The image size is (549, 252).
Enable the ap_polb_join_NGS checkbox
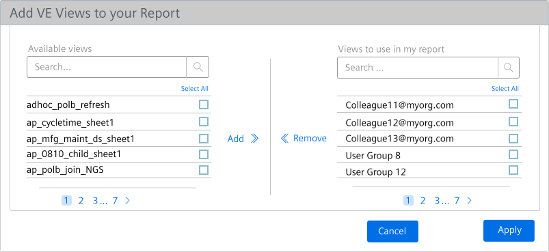[x=204, y=170]
